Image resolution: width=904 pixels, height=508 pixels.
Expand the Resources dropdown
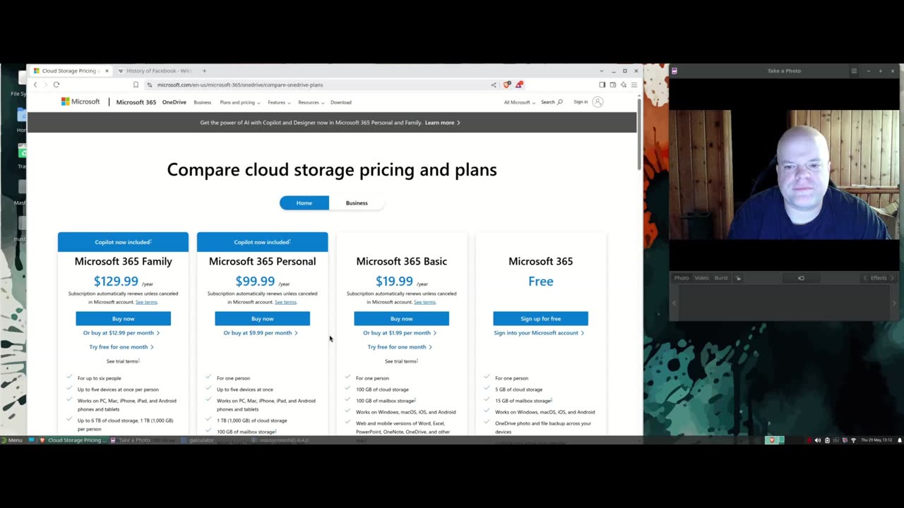tap(311, 102)
